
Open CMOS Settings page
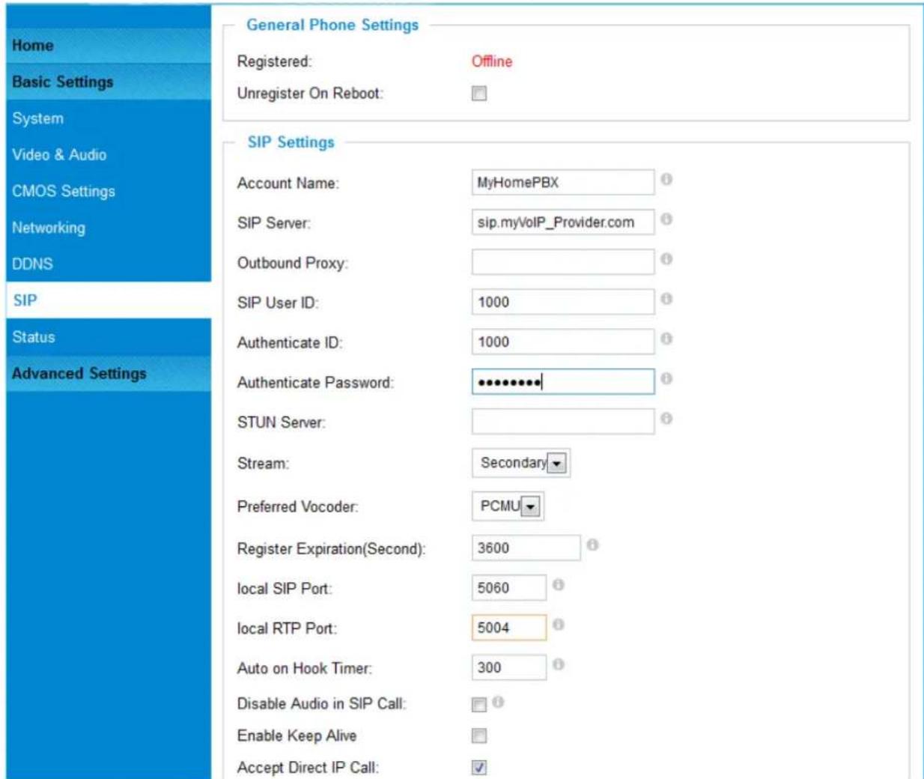point(109,191)
